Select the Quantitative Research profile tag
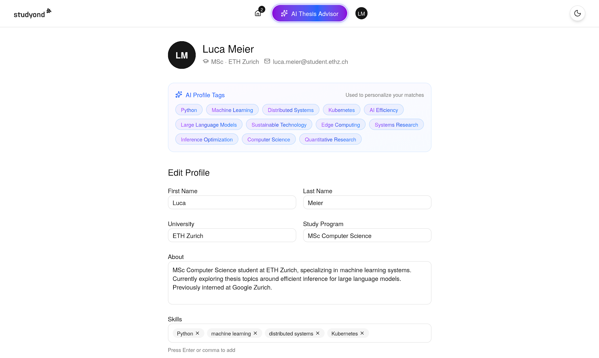 click(330, 139)
